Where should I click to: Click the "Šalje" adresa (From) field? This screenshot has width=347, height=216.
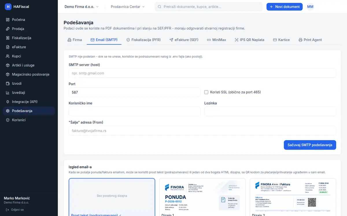point(202,131)
